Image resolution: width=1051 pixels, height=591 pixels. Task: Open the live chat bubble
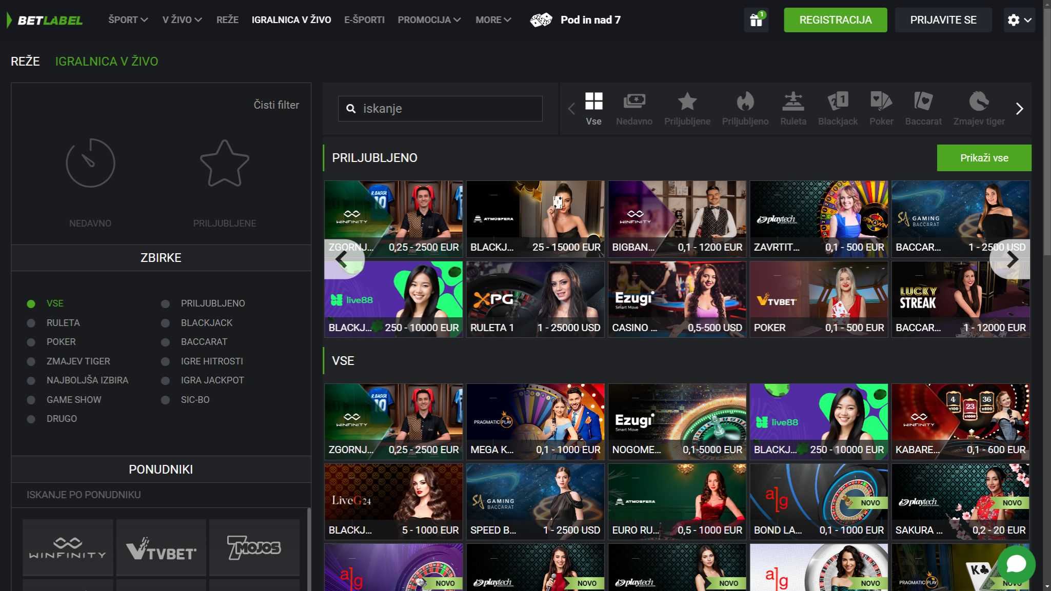coord(1016,564)
